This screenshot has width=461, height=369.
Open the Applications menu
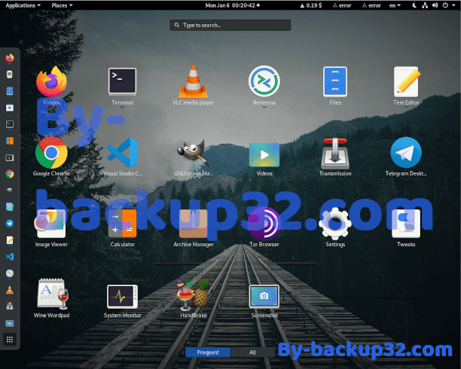23,5
